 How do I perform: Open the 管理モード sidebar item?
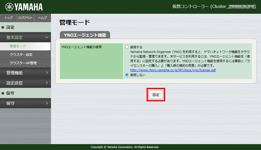[25, 46]
